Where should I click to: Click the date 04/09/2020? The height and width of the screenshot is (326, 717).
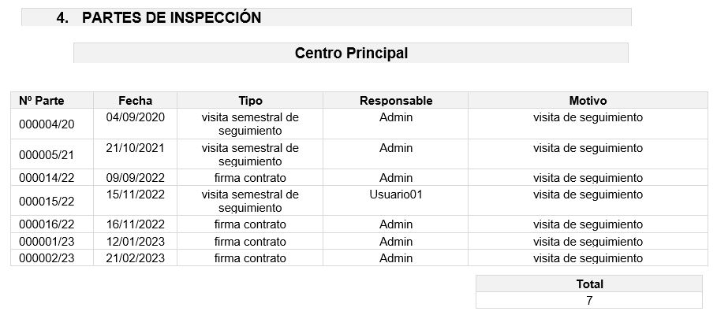pos(136,117)
